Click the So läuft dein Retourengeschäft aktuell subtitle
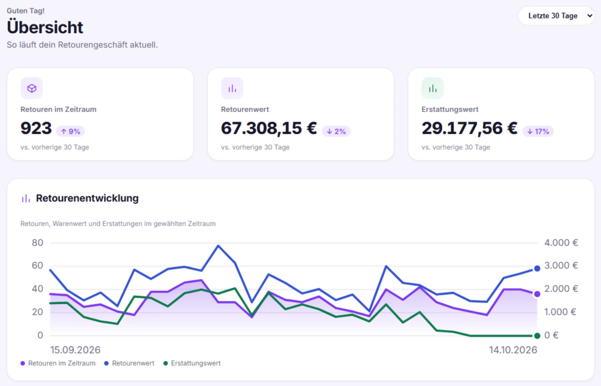This screenshot has width=601, height=386. 82,45
